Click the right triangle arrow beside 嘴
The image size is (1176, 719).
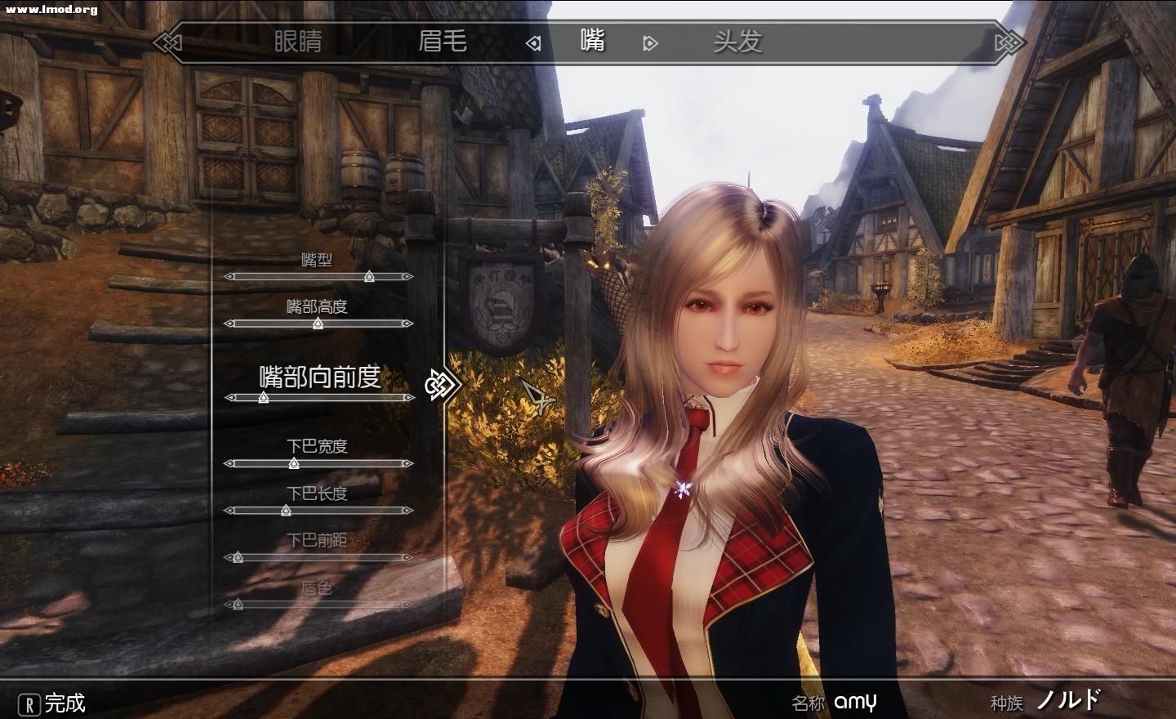click(x=650, y=43)
